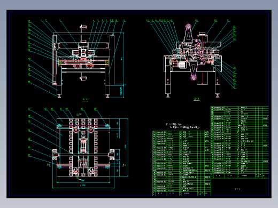Click the 1,110 width dimension text

pos(82,185)
